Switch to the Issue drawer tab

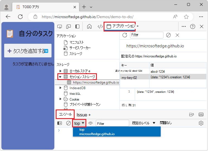tap(82, 115)
